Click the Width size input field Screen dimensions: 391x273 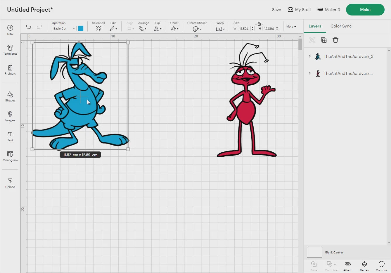[244, 29]
